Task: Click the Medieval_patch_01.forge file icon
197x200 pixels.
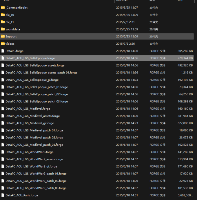Action: [x=3, y=130]
